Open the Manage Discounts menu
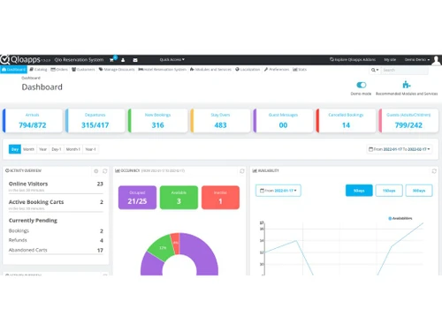The image size is (442, 331). tap(117, 70)
